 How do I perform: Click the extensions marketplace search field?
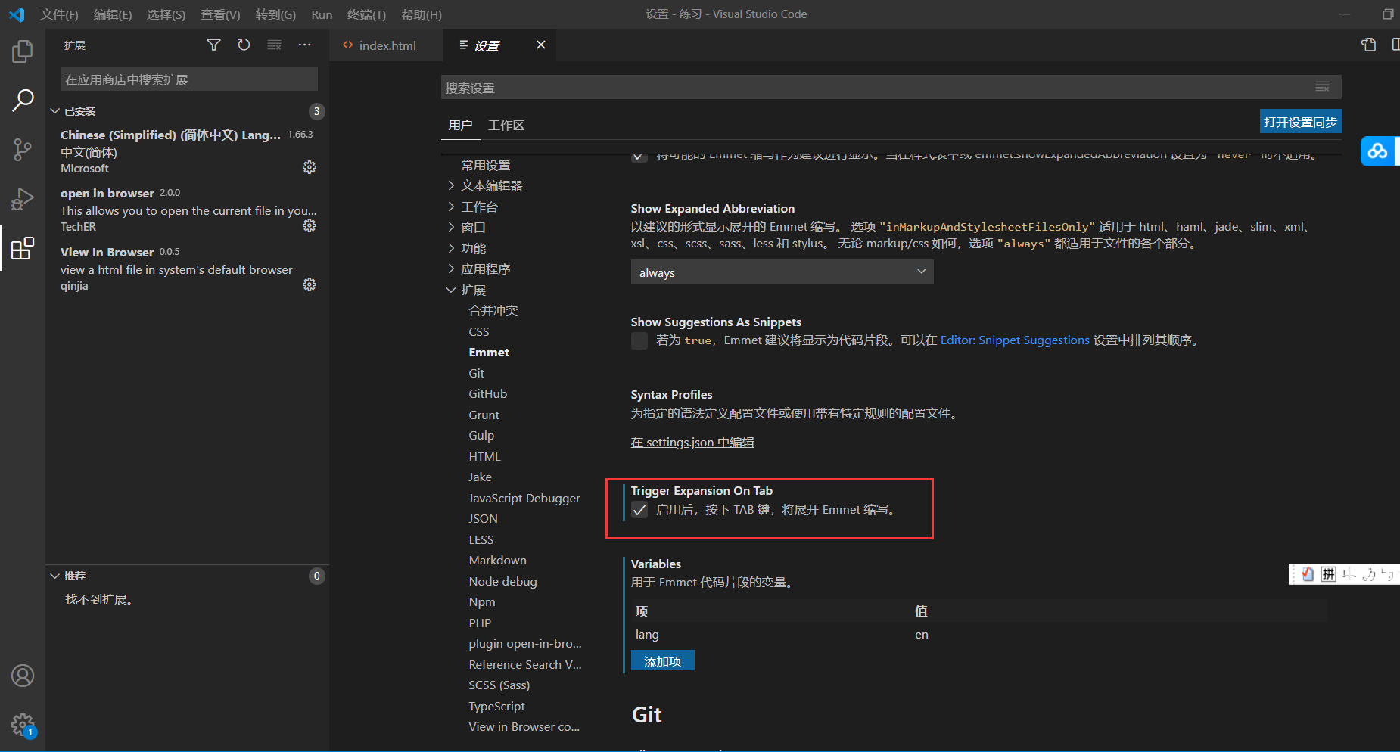pyautogui.click(x=188, y=79)
